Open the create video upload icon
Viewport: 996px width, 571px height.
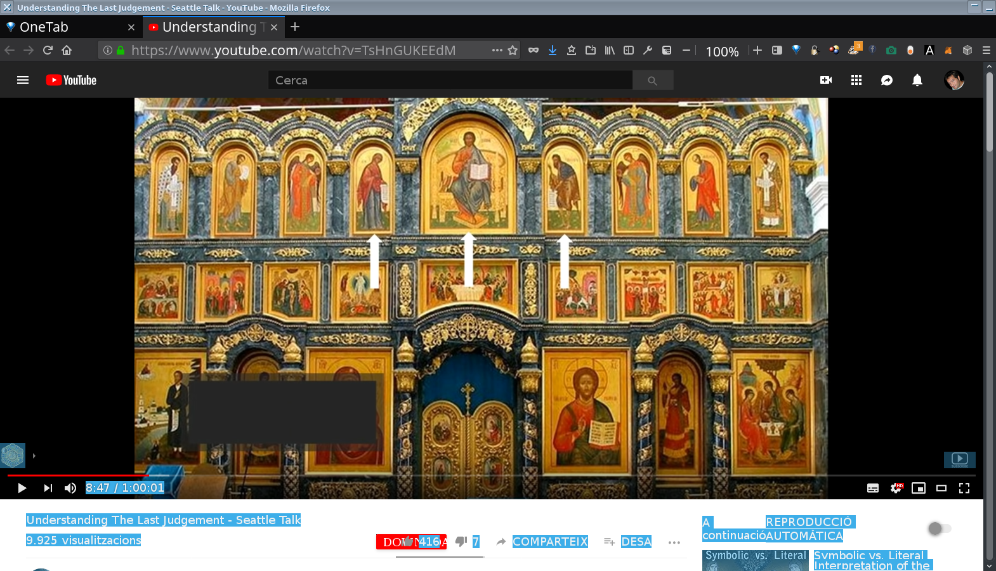(x=826, y=80)
